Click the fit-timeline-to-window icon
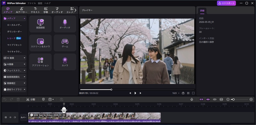 click(221, 99)
